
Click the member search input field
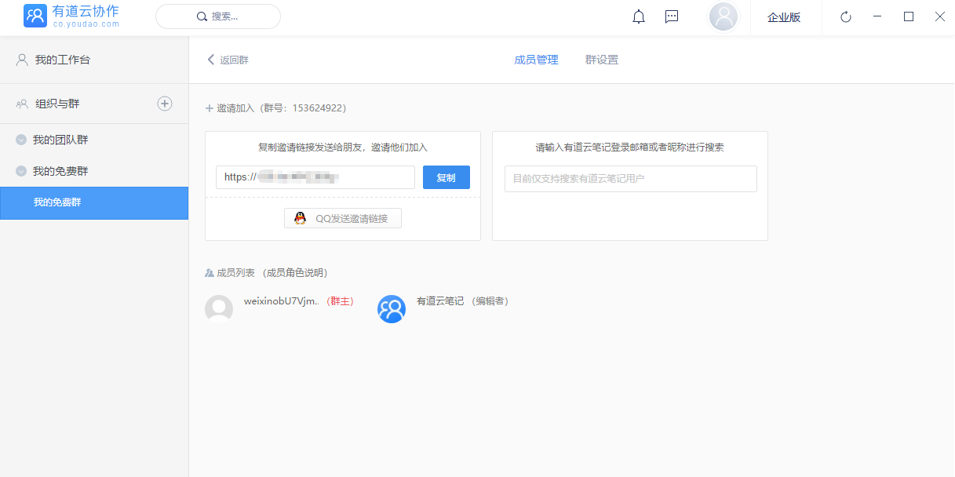[630, 179]
